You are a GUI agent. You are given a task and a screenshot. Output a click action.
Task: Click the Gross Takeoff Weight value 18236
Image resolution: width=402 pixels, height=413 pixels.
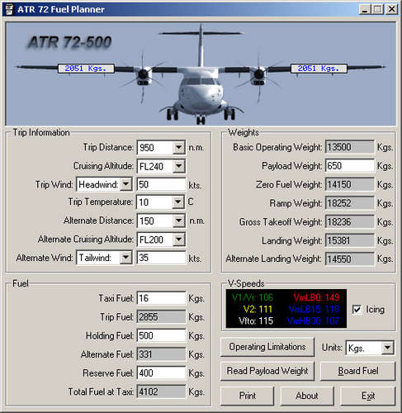[350, 222]
